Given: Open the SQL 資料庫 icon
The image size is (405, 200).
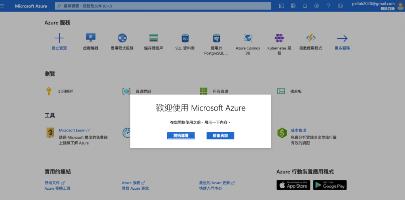Looking at the screenshot, I should point(185,38).
